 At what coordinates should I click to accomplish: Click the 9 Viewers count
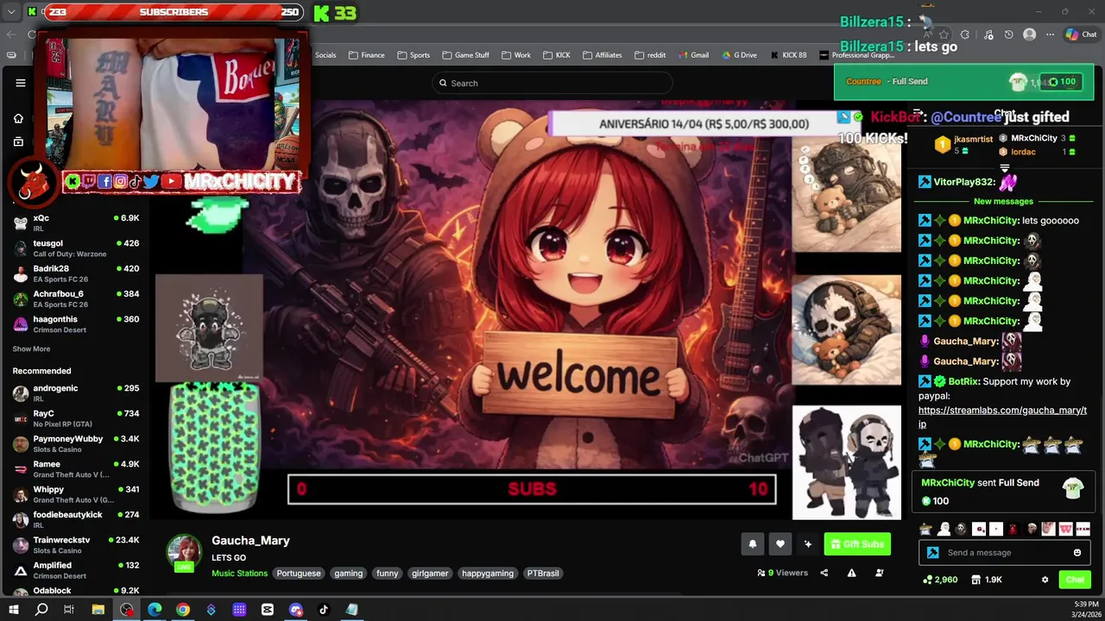tap(782, 573)
